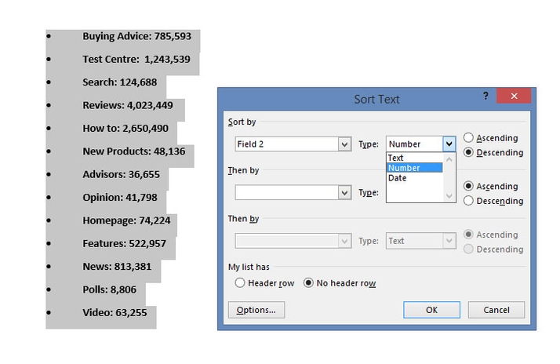Click the Type list scroll up arrow
This screenshot has width=560, height=364.
click(449, 159)
